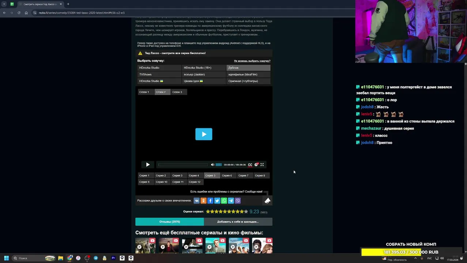The height and width of the screenshot is (263, 467).
Task: Focus the rezka.fi address bar
Action: (x=82, y=13)
